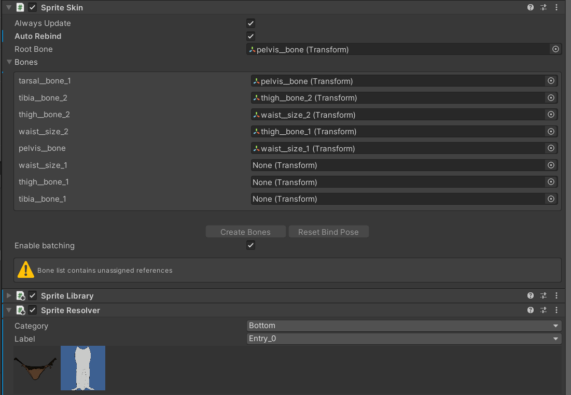
Task: Open the Category dropdown showing Bottom
Action: (403, 325)
